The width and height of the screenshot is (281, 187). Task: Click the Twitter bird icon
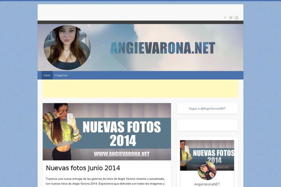pos(230,18)
